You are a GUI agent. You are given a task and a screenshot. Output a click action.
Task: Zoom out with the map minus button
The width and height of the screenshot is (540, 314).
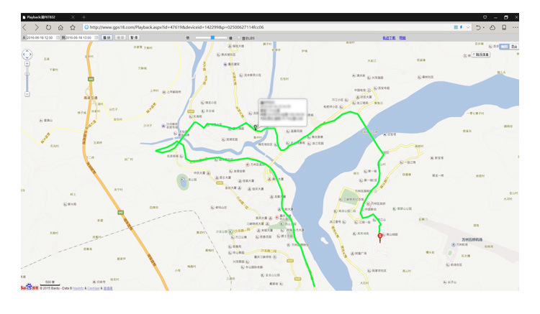27,94
